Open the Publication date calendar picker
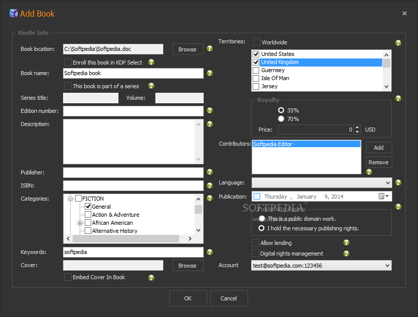 point(384,197)
